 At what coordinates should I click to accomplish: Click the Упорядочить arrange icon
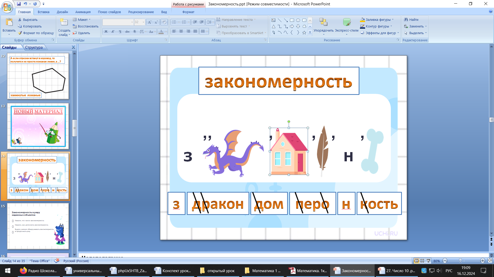[x=323, y=22]
